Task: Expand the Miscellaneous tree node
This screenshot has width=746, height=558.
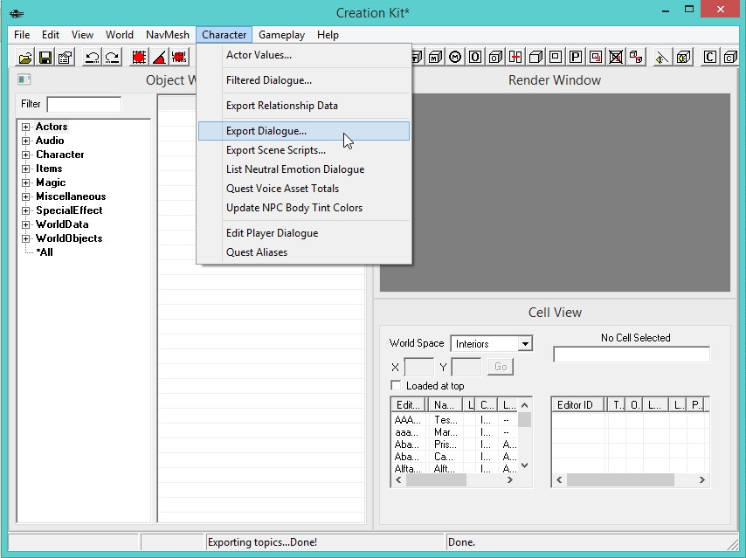Action: coord(25,196)
